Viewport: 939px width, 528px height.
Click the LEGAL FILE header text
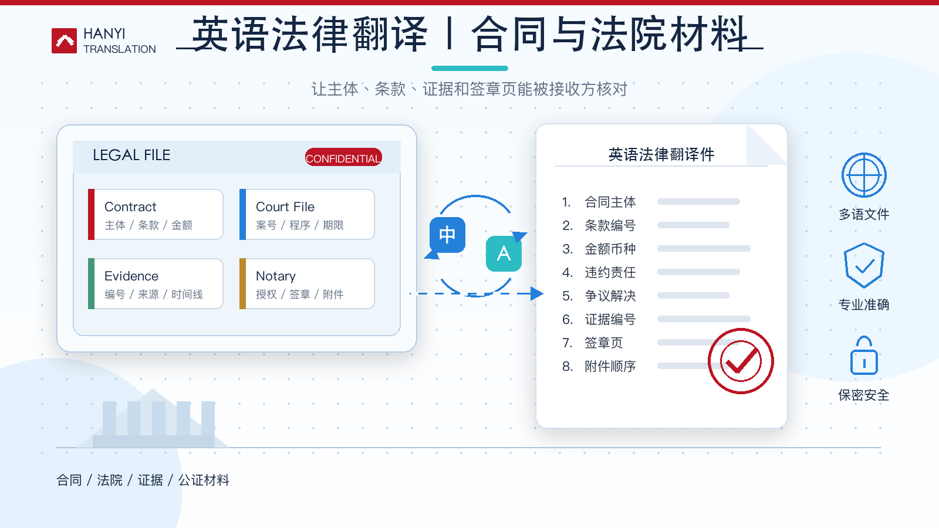click(131, 155)
